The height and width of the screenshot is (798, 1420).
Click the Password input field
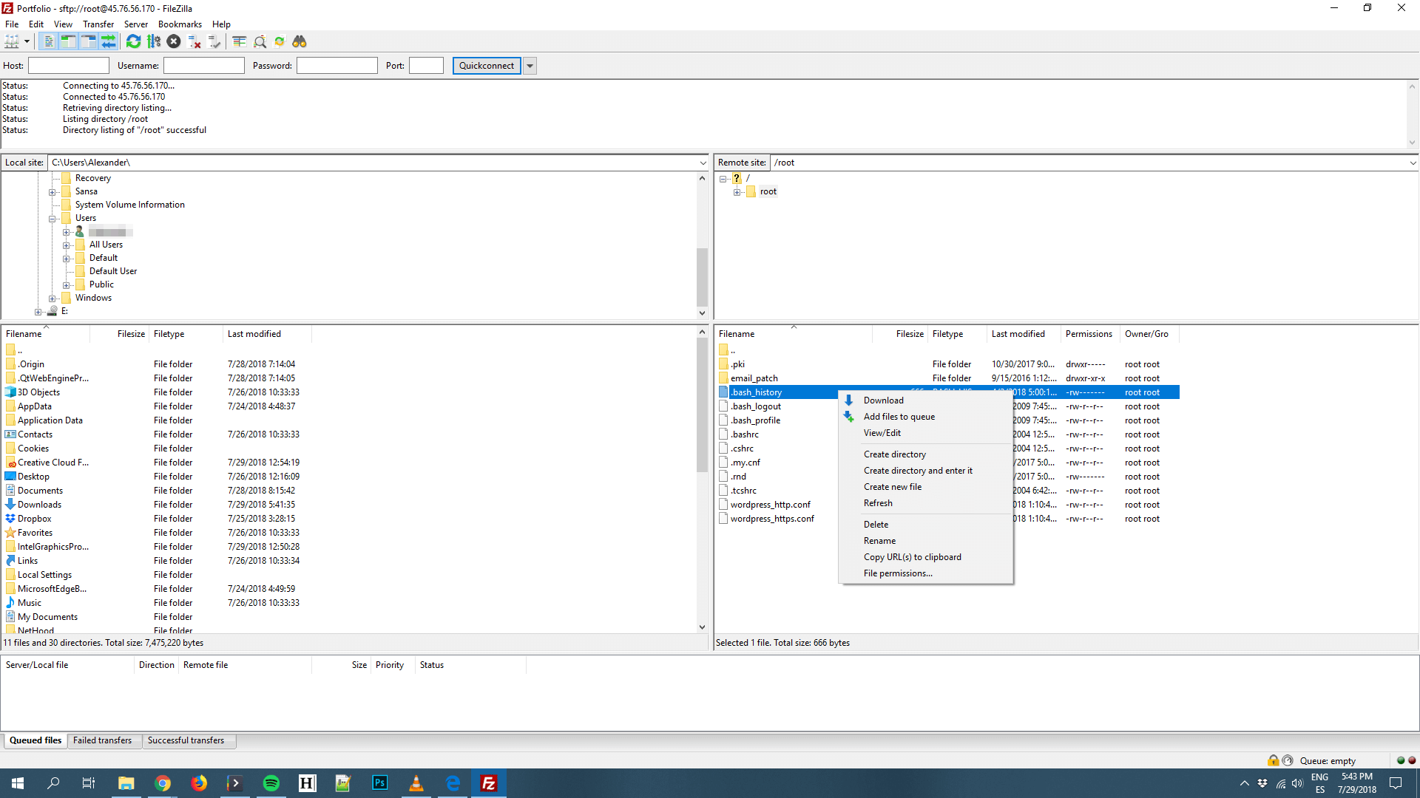336,65
